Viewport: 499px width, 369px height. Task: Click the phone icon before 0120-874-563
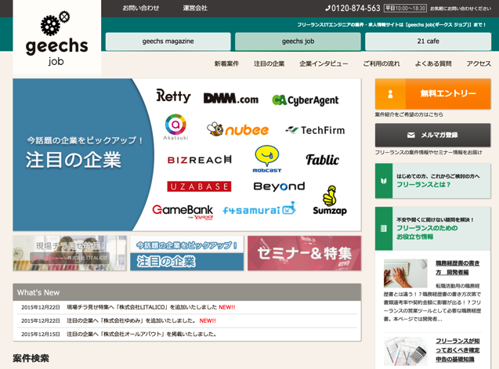pos(327,9)
